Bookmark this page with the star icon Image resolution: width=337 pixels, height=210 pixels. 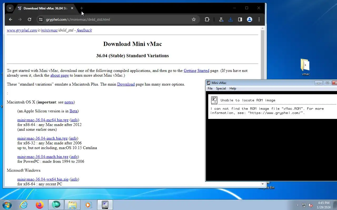coord(194,19)
